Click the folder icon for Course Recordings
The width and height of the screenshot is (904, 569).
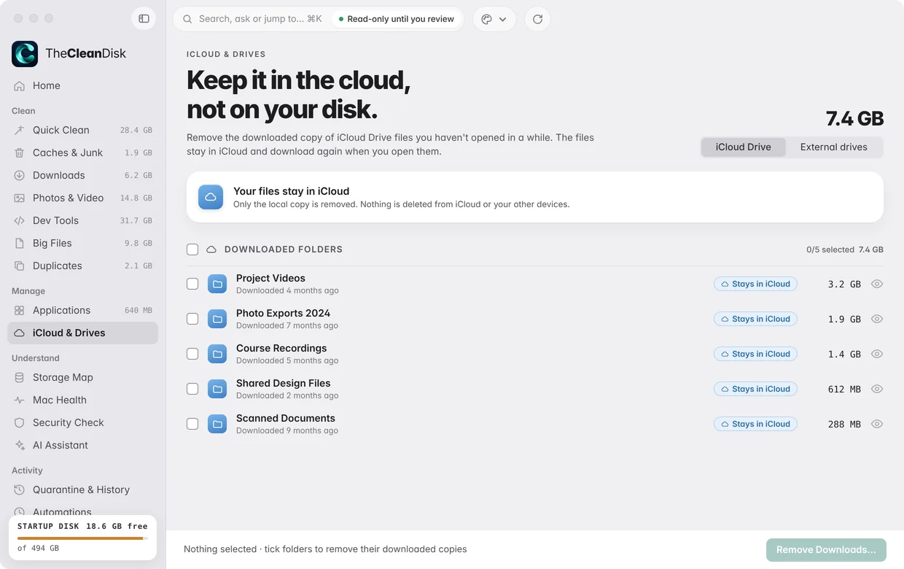[217, 354]
